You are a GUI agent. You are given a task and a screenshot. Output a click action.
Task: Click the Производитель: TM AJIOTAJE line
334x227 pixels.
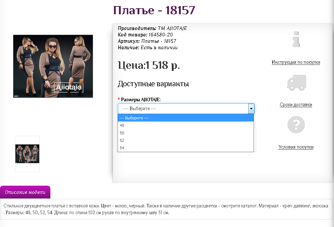pos(152,28)
